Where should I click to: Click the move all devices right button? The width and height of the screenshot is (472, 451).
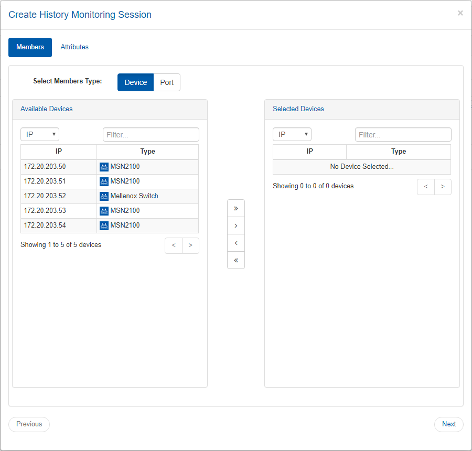point(236,208)
